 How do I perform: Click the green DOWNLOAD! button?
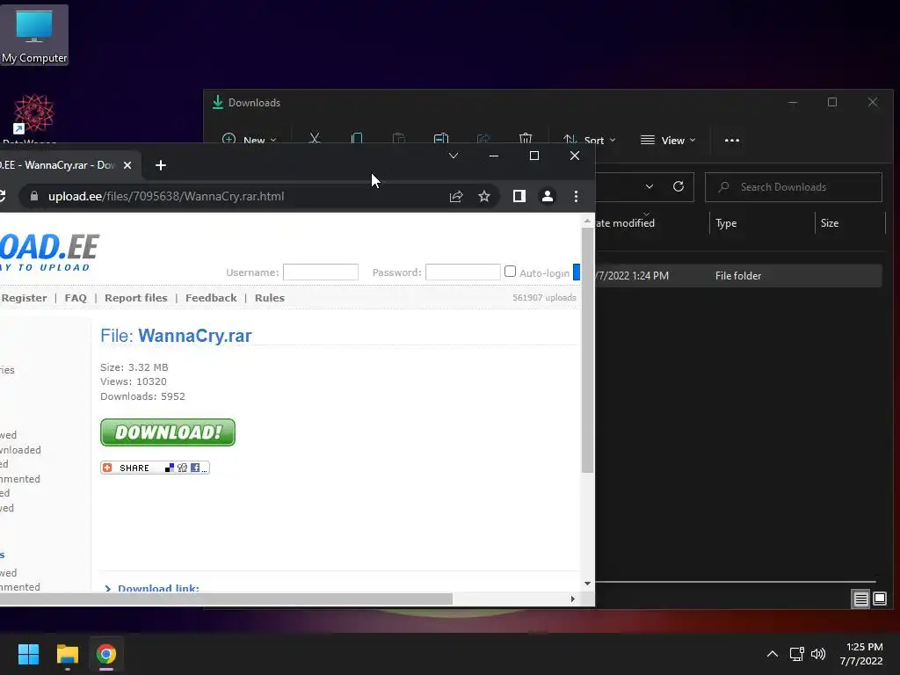168,432
